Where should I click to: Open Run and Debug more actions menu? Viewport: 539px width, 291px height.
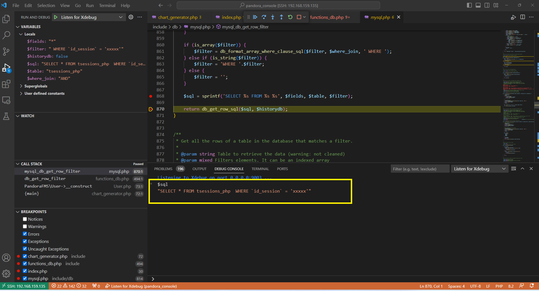tap(140, 17)
